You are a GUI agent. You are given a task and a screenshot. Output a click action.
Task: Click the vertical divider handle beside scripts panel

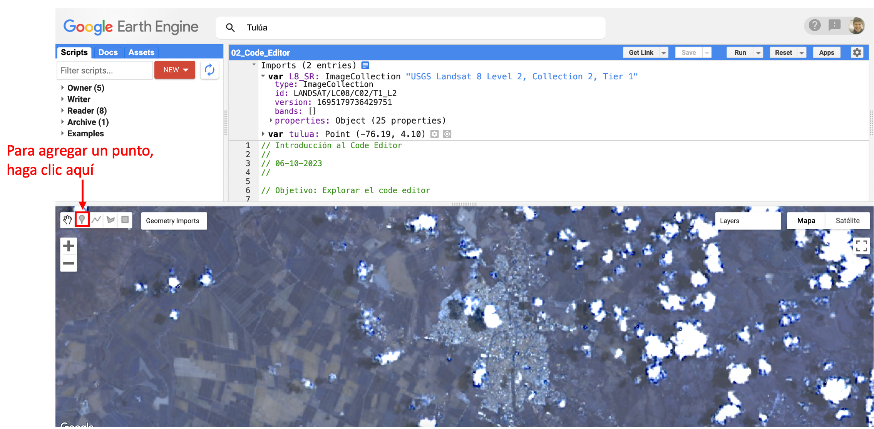[226, 123]
